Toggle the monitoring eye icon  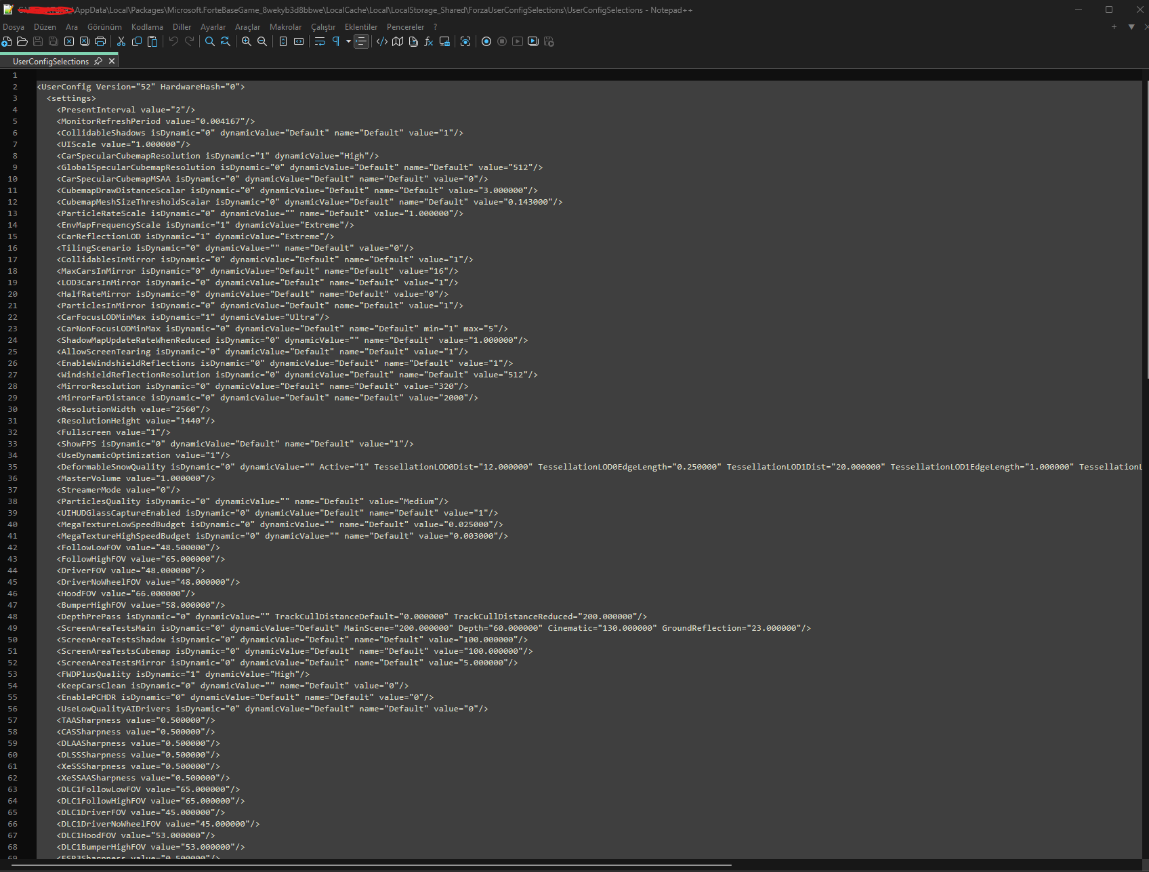(465, 41)
